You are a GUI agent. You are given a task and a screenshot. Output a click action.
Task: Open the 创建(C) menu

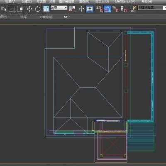(27, 2)
